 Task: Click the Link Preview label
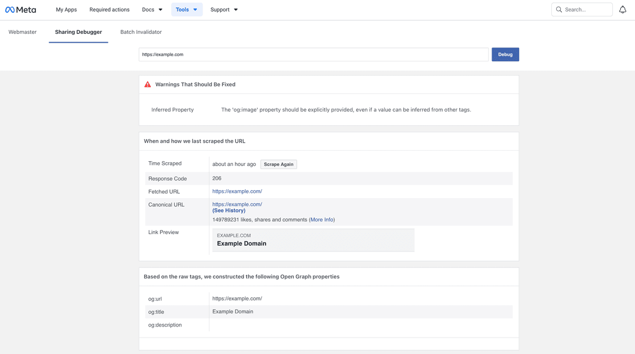[x=164, y=232]
